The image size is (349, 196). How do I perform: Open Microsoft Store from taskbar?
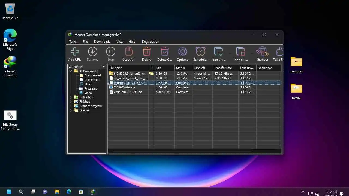click(81, 192)
